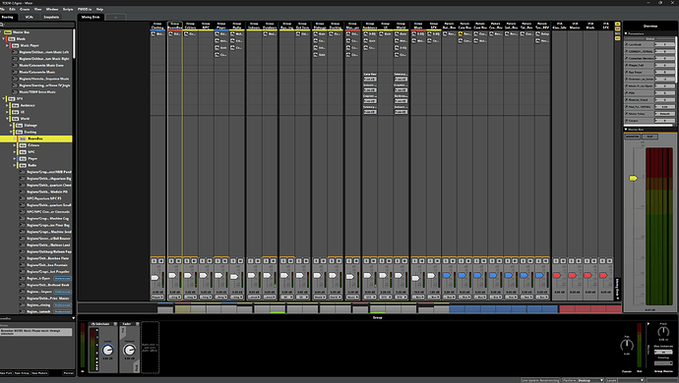679x383 pixels.
Task: Mute the Clothing group strip
Action: click(161, 260)
